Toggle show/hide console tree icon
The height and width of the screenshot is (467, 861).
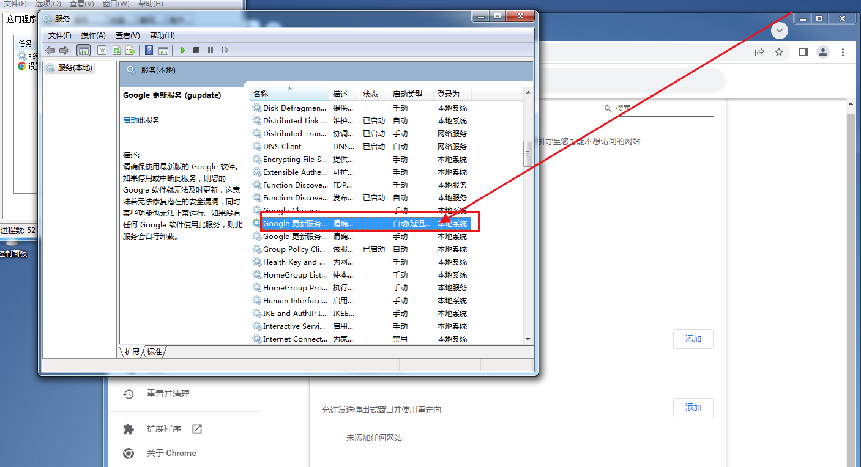tap(83, 50)
